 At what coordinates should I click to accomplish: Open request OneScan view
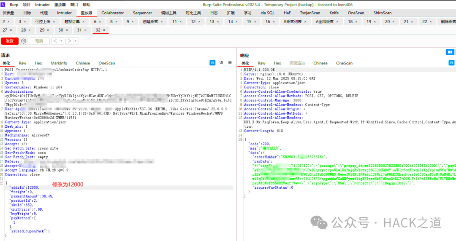point(107,63)
